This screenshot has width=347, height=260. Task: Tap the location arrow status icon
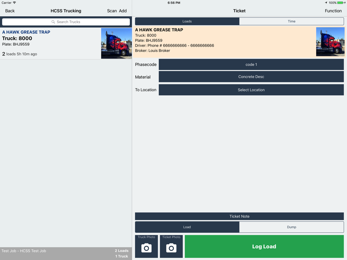pyautogui.click(x=326, y=3)
